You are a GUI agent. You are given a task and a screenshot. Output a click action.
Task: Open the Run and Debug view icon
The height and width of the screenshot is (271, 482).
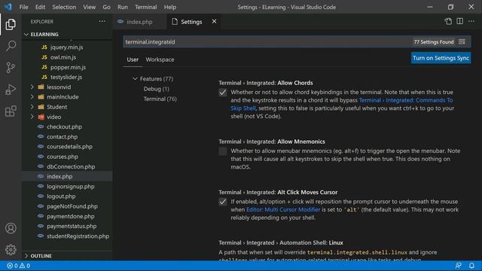[x=11, y=90]
